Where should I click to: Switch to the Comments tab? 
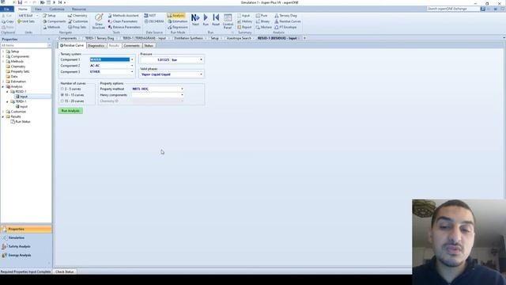[x=132, y=46]
